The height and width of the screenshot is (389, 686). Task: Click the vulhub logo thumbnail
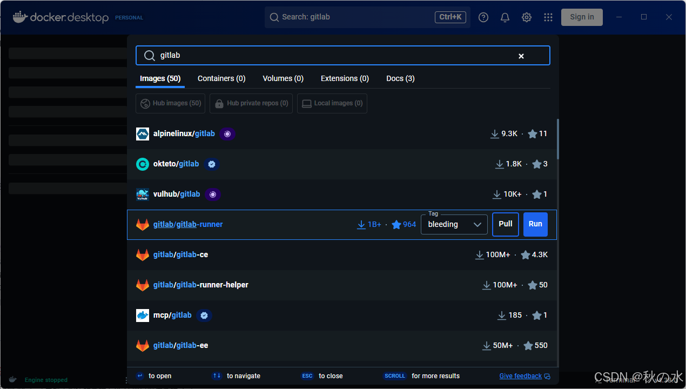(143, 194)
